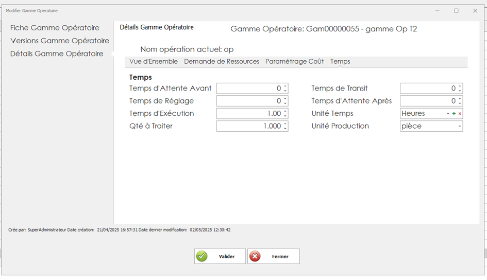Increment the Temps d'Exécution value
This screenshot has width=487, height=280.
[286, 111]
